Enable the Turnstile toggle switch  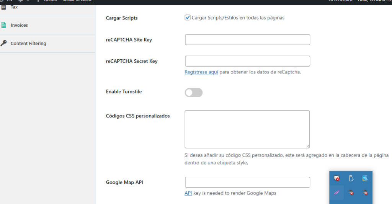pyautogui.click(x=193, y=92)
